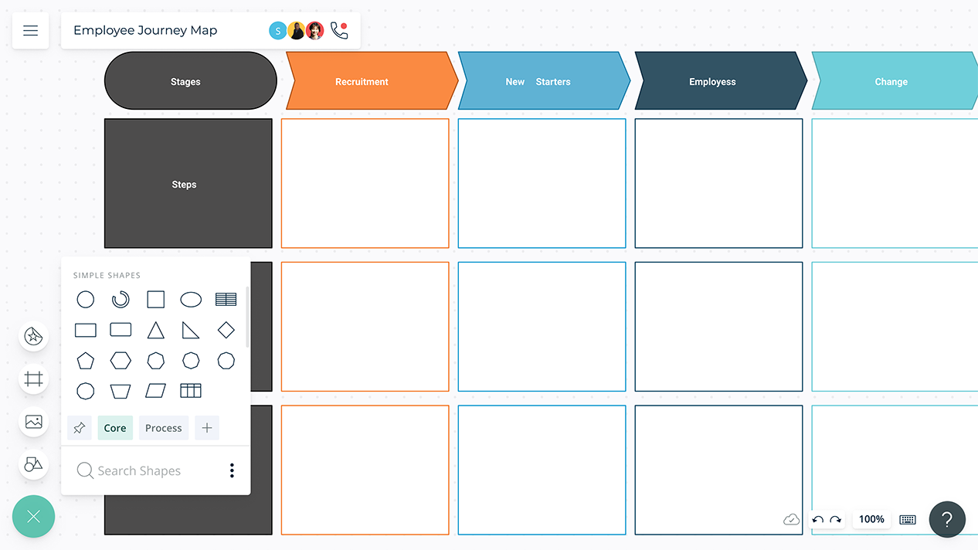Open the image insert tool
This screenshot has width=978, height=550.
point(33,422)
